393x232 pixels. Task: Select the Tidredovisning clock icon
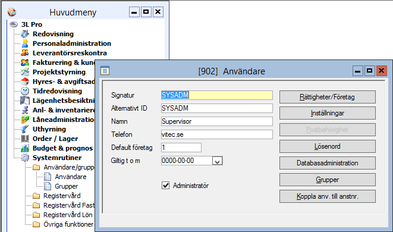point(25,91)
